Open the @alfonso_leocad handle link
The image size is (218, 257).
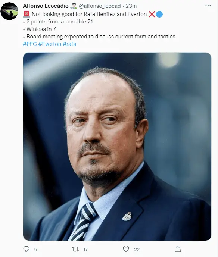(x=100, y=6)
